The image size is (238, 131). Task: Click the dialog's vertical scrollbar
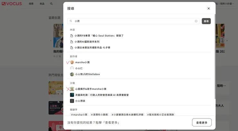tap(215, 57)
